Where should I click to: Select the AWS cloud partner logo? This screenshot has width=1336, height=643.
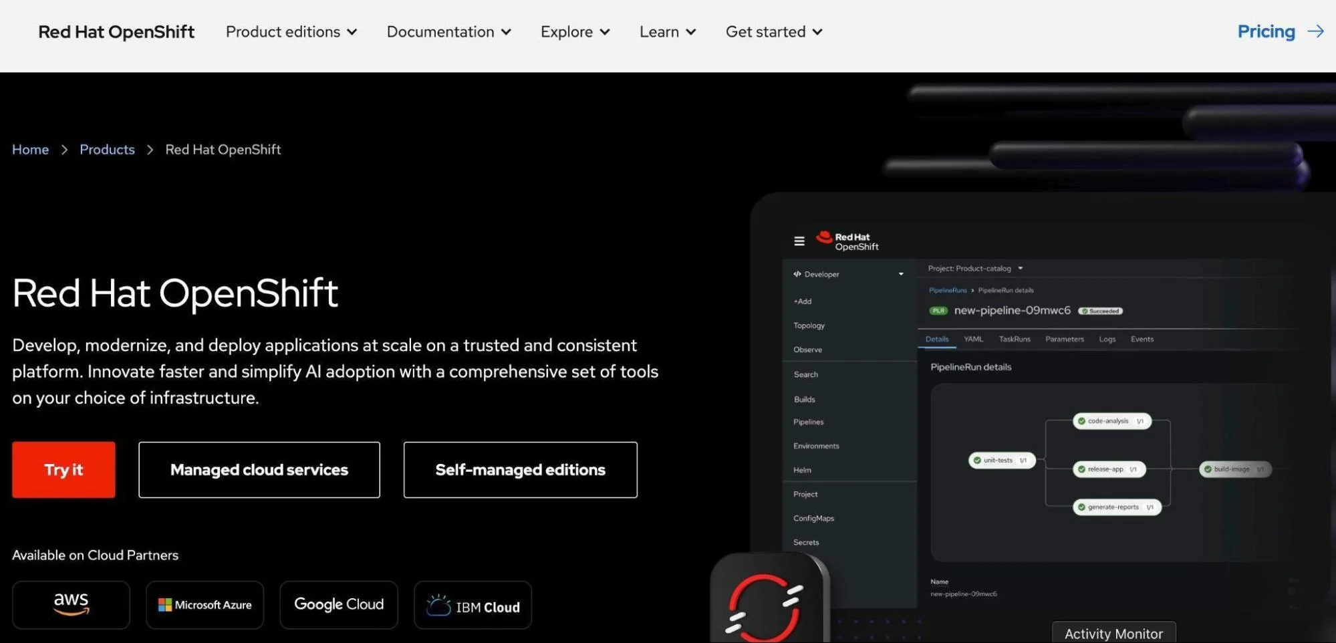71,604
